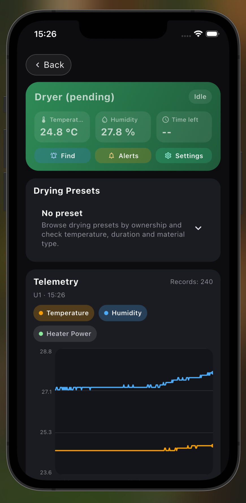
Task: Tap the ringing bell Find icon
Action: point(54,155)
